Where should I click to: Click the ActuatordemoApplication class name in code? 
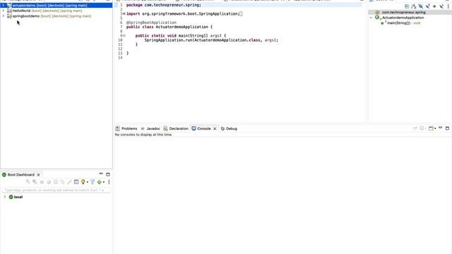[182, 27]
